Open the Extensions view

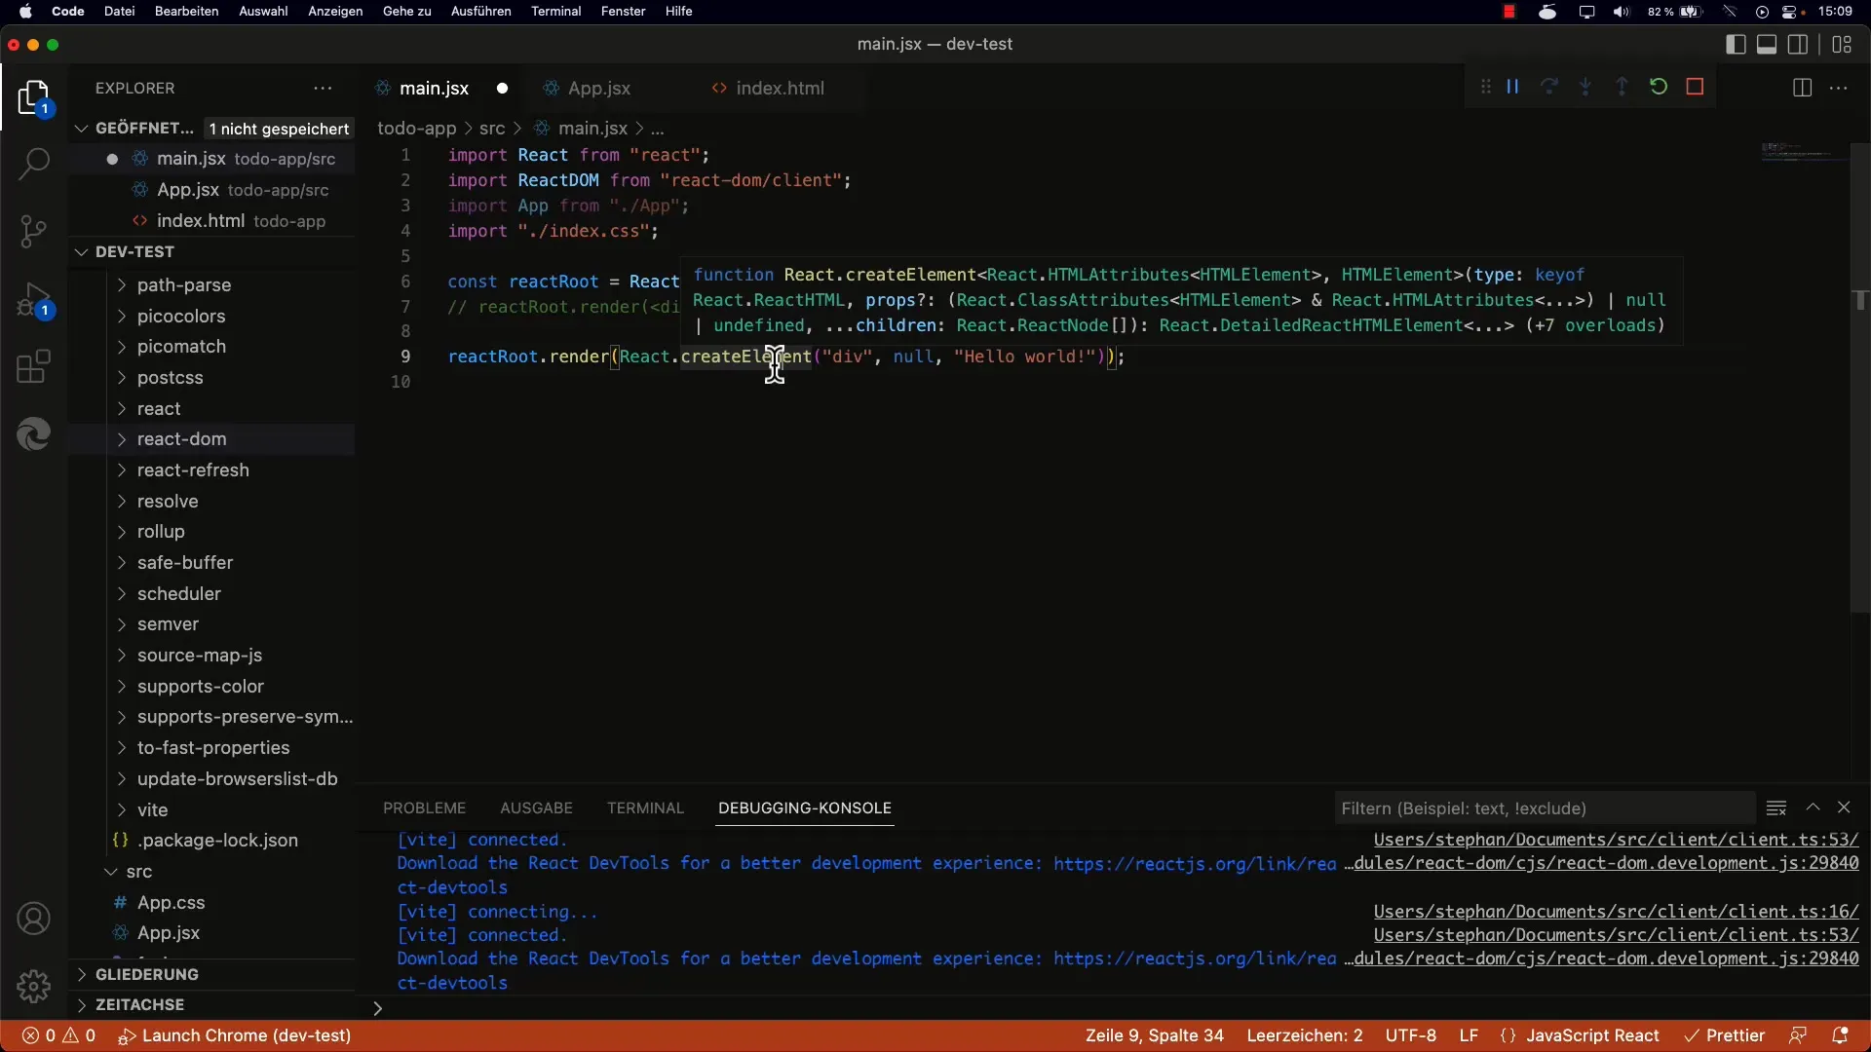tap(34, 367)
